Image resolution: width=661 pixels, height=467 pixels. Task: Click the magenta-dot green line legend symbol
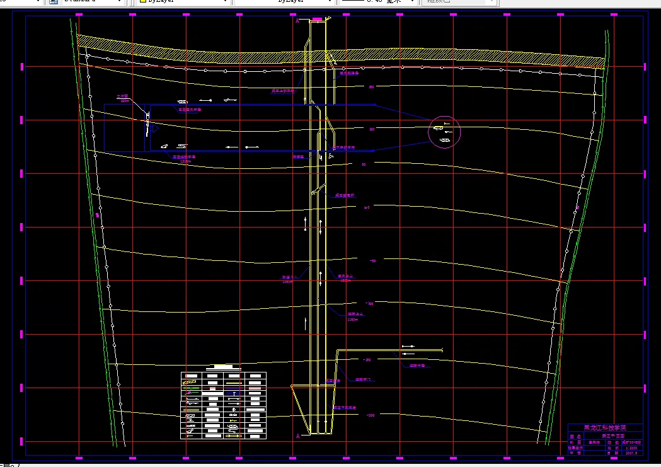(192, 393)
